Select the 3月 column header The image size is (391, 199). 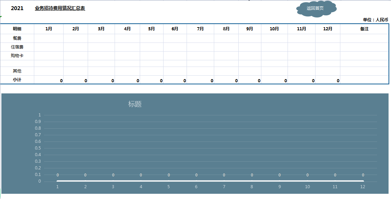pyautogui.click(x=101, y=29)
